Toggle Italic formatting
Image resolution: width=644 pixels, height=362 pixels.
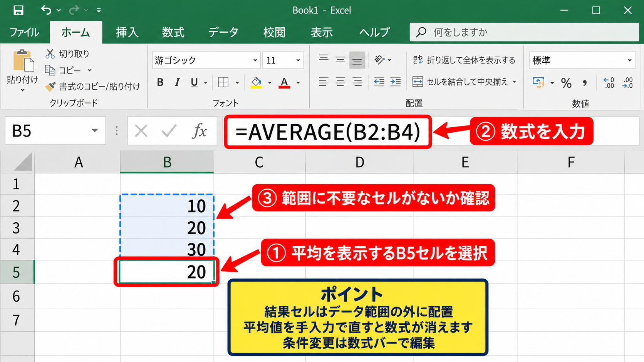(177, 82)
